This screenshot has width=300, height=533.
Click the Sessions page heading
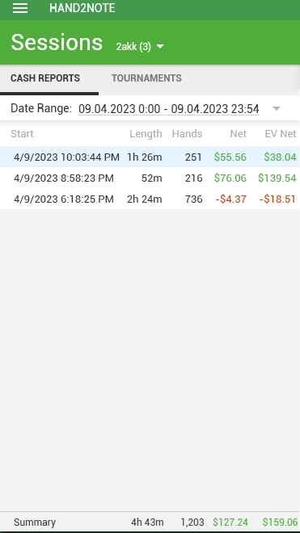[57, 43]
